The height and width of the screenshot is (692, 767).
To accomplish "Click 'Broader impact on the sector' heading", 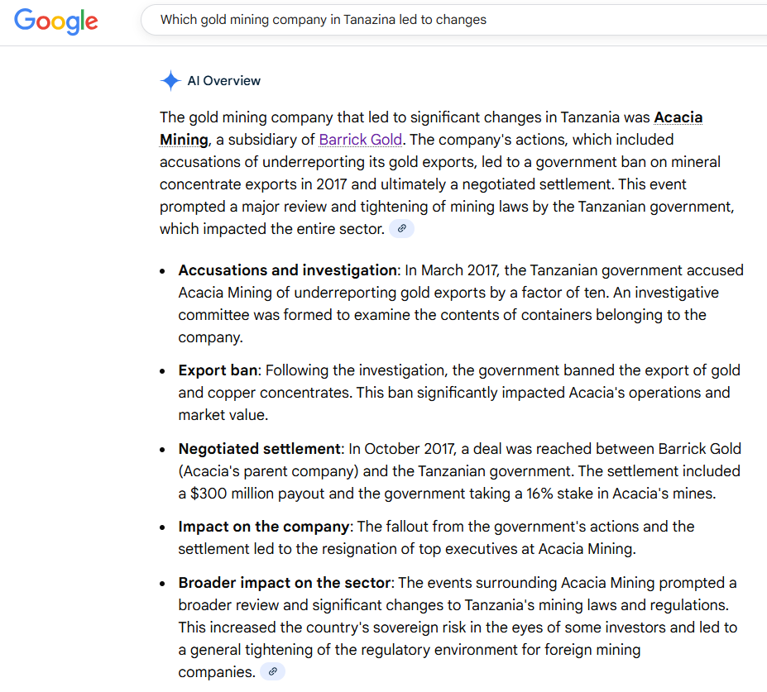I will 283,583.
